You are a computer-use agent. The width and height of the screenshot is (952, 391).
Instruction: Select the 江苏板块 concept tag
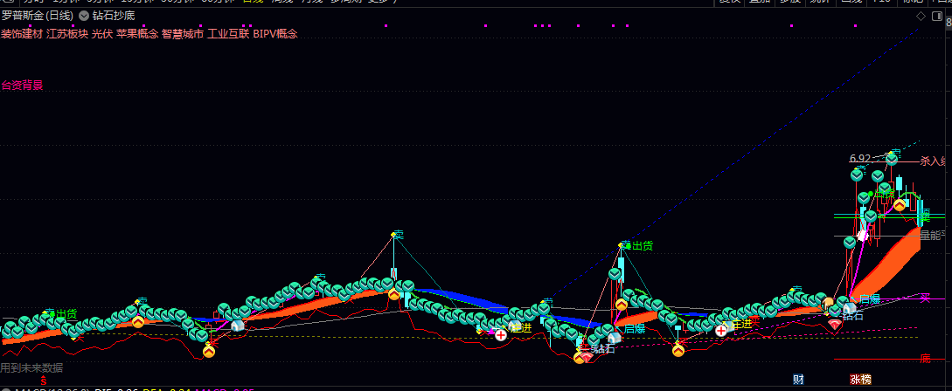(x=67, y=34)
